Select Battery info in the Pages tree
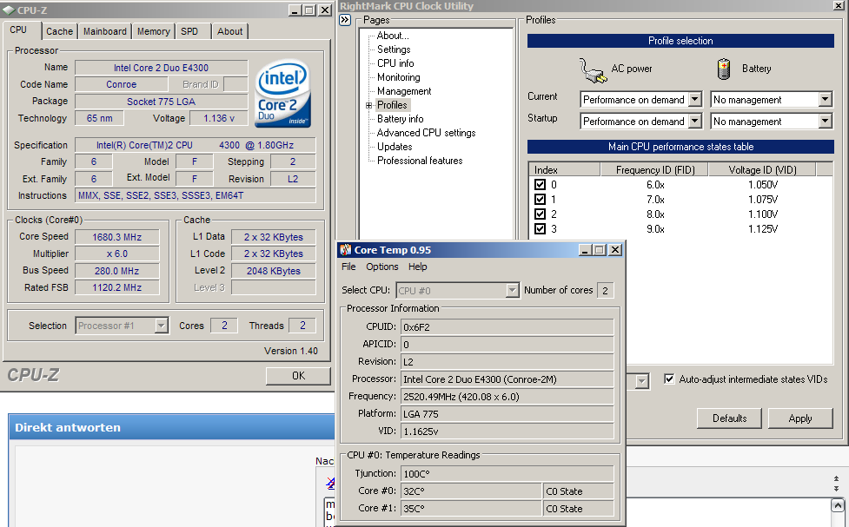 click(x=400, y=119)
